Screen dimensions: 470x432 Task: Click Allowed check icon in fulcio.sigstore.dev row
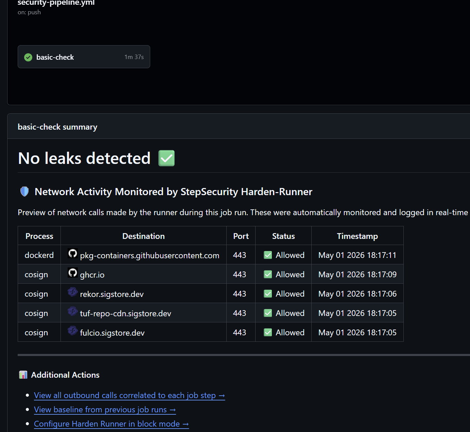click(x=268, y=332)
